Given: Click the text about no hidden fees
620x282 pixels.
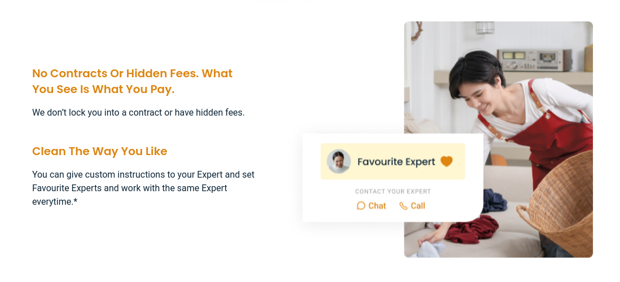Looking at the screenshot, I should tap(138, 112).
